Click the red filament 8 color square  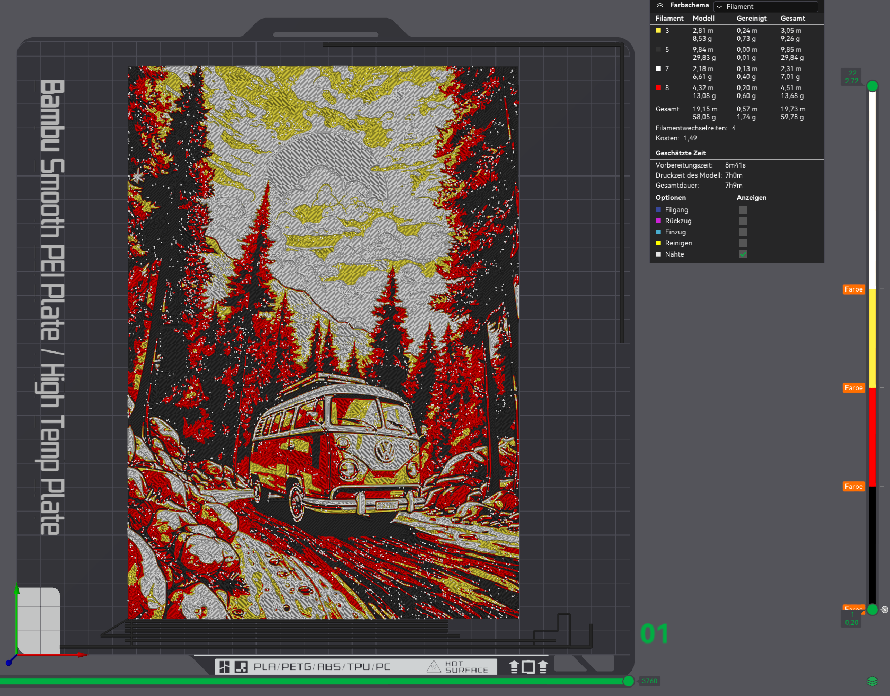point(658,88)
